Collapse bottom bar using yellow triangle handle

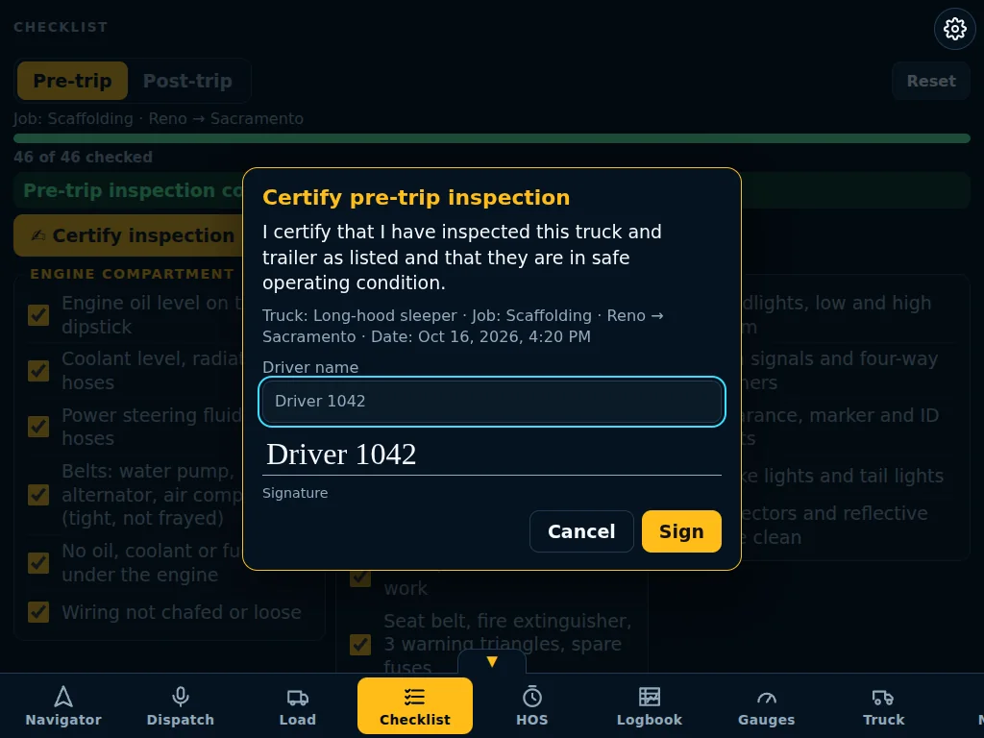[x=492, y=661]
